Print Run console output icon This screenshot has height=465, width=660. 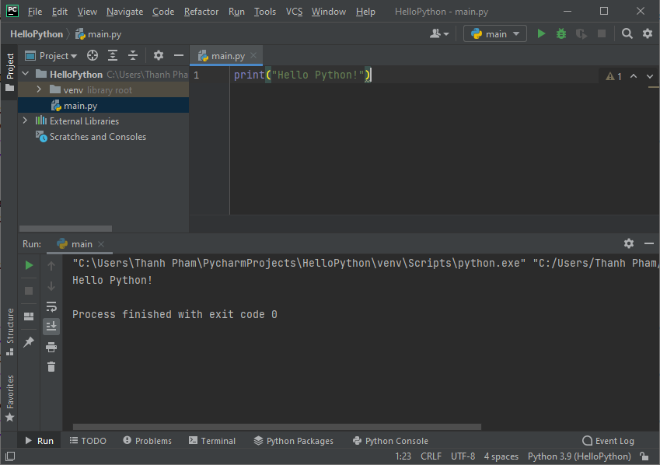click(x=51, y=347)
